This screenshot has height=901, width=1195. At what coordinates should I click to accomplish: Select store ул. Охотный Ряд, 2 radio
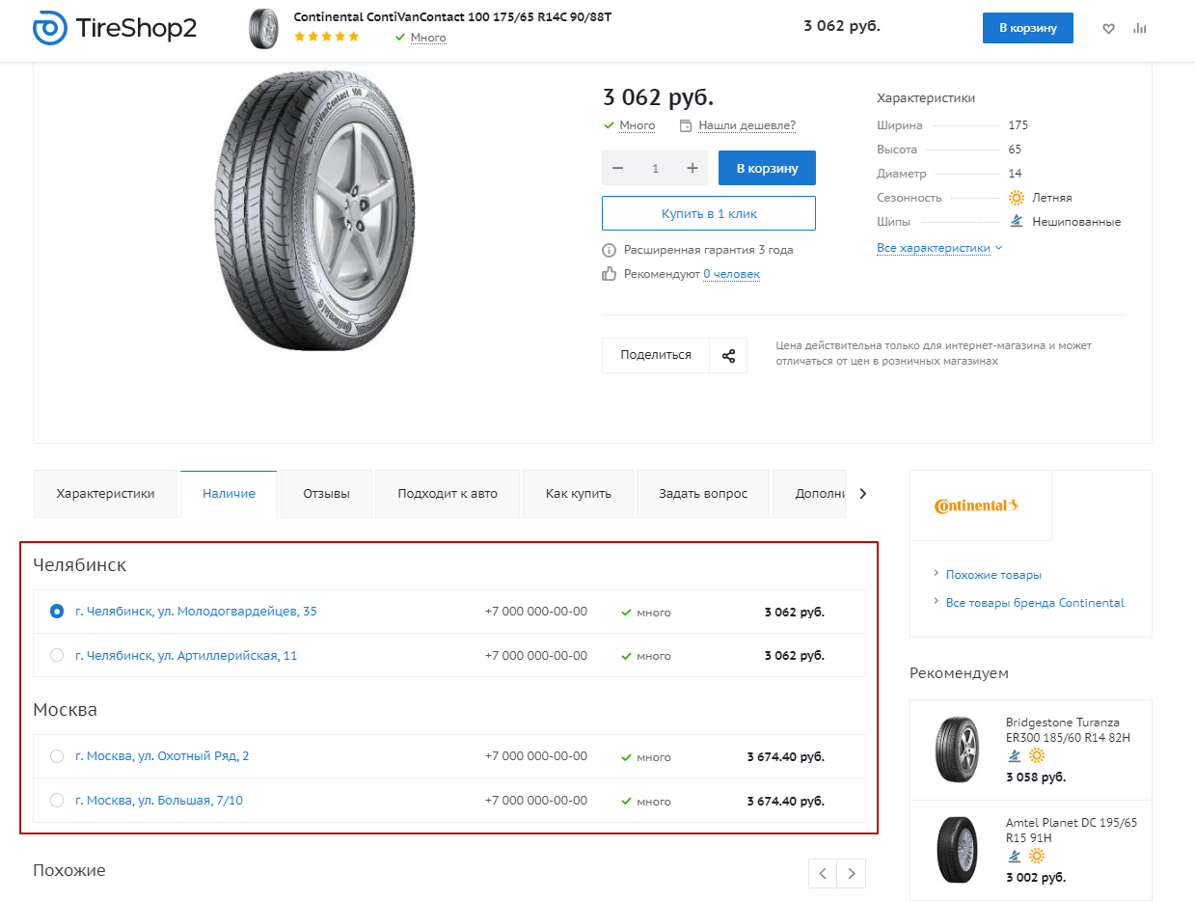(57, 756)
